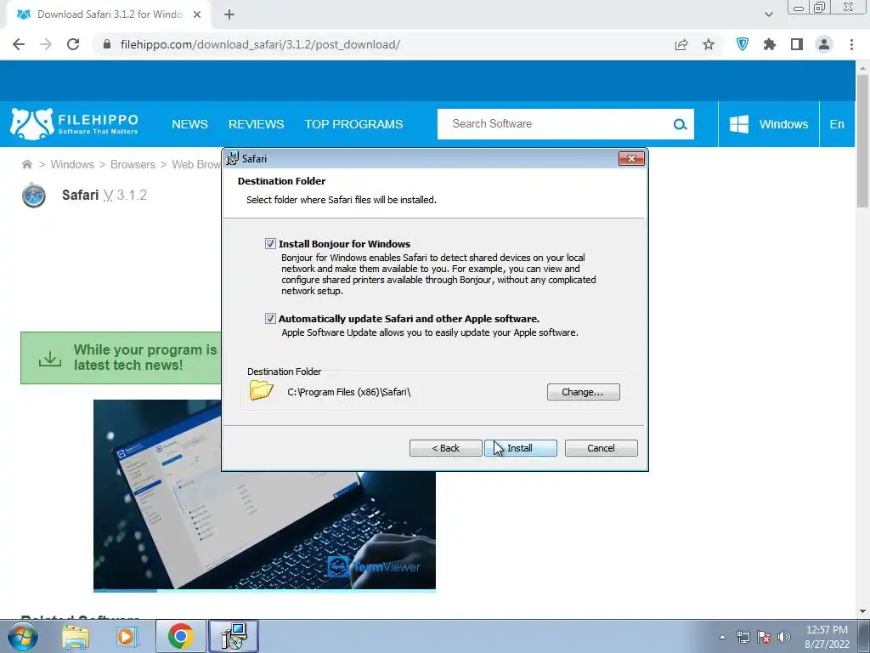
Task: Click the address bar lock icon
Action: click(x=107, y=44)
